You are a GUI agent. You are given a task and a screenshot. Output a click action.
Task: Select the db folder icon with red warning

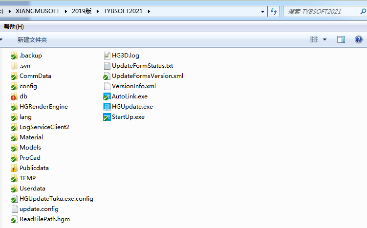click(14, 96)
